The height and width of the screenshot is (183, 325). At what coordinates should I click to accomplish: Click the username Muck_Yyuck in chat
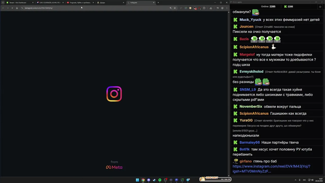(250, 20)
